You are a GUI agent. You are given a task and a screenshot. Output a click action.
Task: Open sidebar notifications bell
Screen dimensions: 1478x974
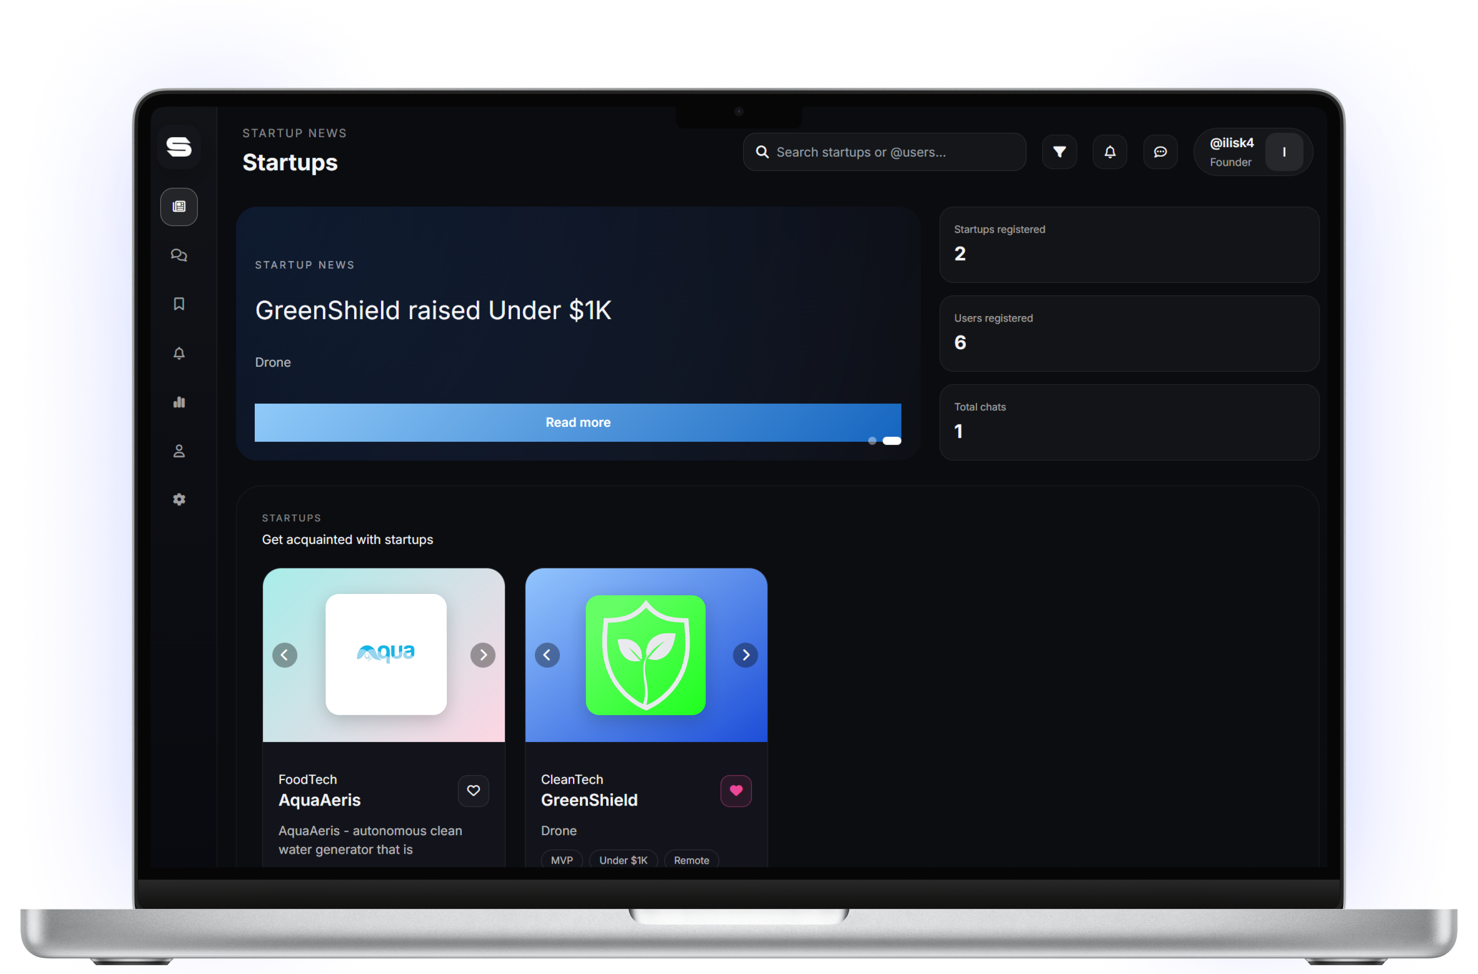click(179, 353)
